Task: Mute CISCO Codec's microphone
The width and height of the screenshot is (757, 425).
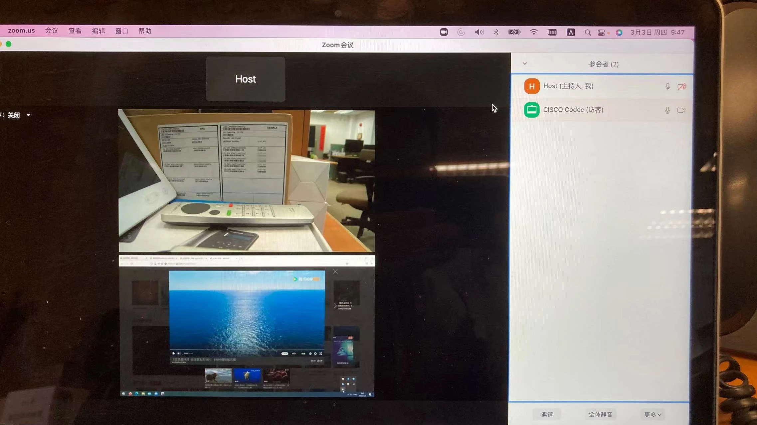Action: coord(667,110)
